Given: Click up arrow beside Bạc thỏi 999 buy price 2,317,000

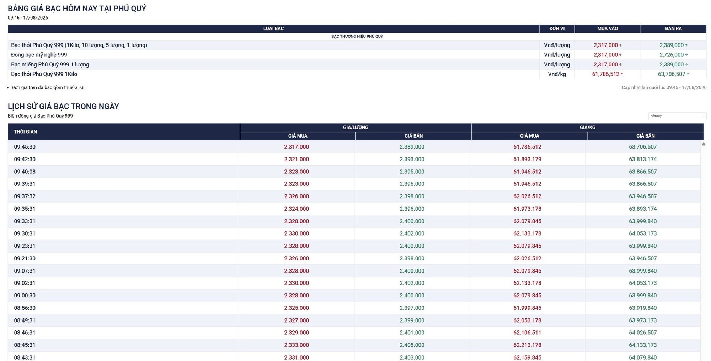Looking at the screenshot, I should pos(620,45).
